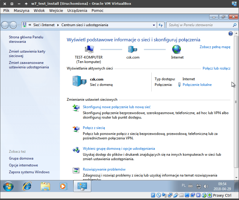Open Zmień ustawienia karty sieciowej
The image size is (239, 200).
tap(27, 54)
